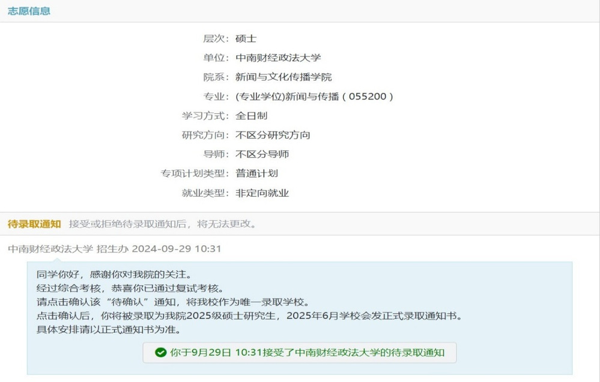Click the 硕士 level value
Screen dimensions: 600x382
[246, 38]
